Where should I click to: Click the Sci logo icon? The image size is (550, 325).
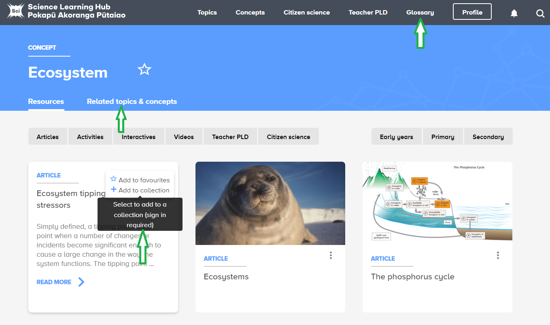15,11
